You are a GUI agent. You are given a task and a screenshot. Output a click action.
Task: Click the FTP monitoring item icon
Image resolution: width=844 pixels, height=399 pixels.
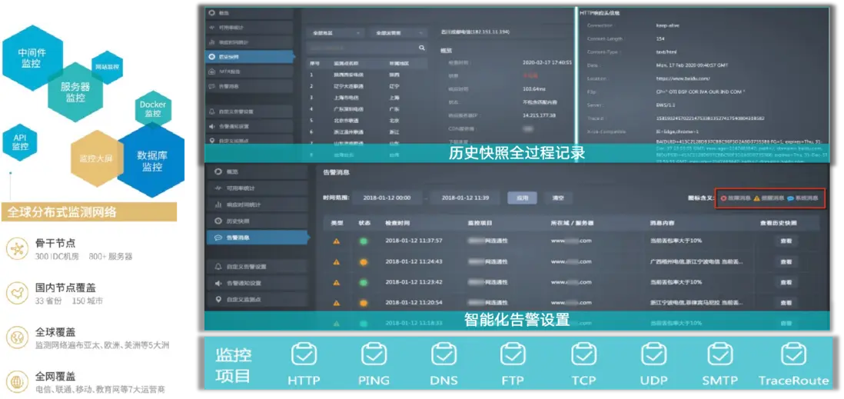[513, 354]
